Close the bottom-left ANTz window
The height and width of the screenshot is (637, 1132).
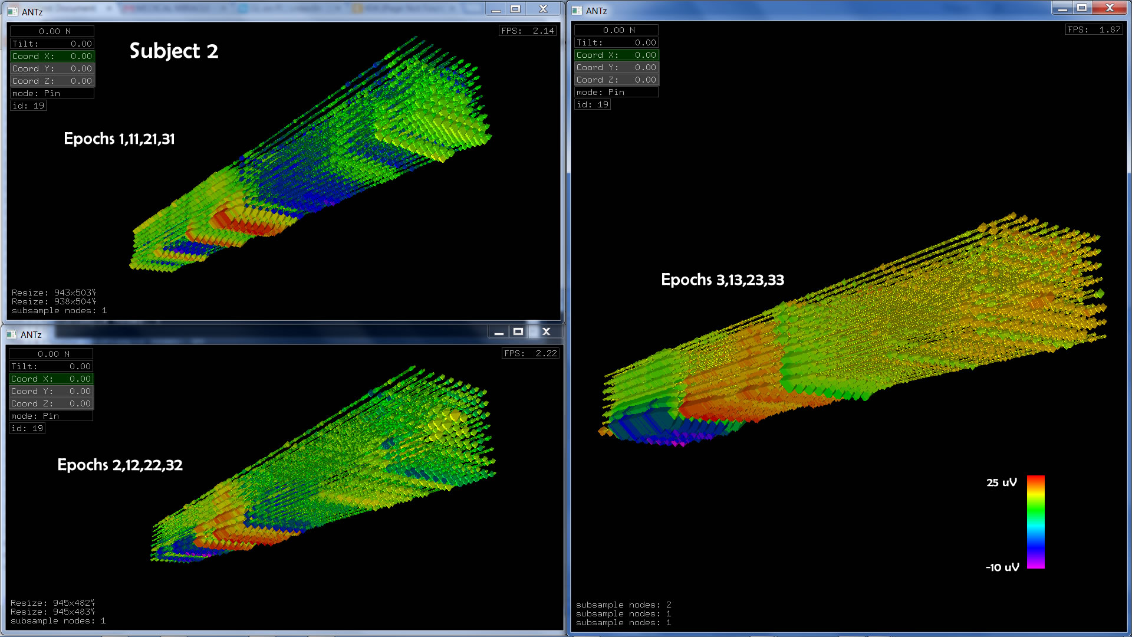546,332
